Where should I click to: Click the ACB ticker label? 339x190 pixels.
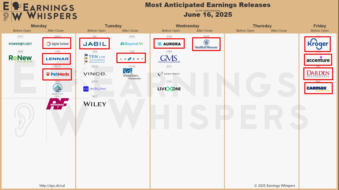pos(169,37)
